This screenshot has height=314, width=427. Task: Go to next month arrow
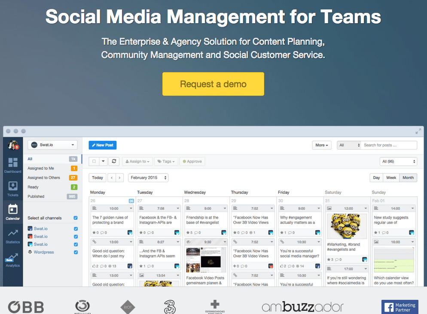[x=119, y=177]
